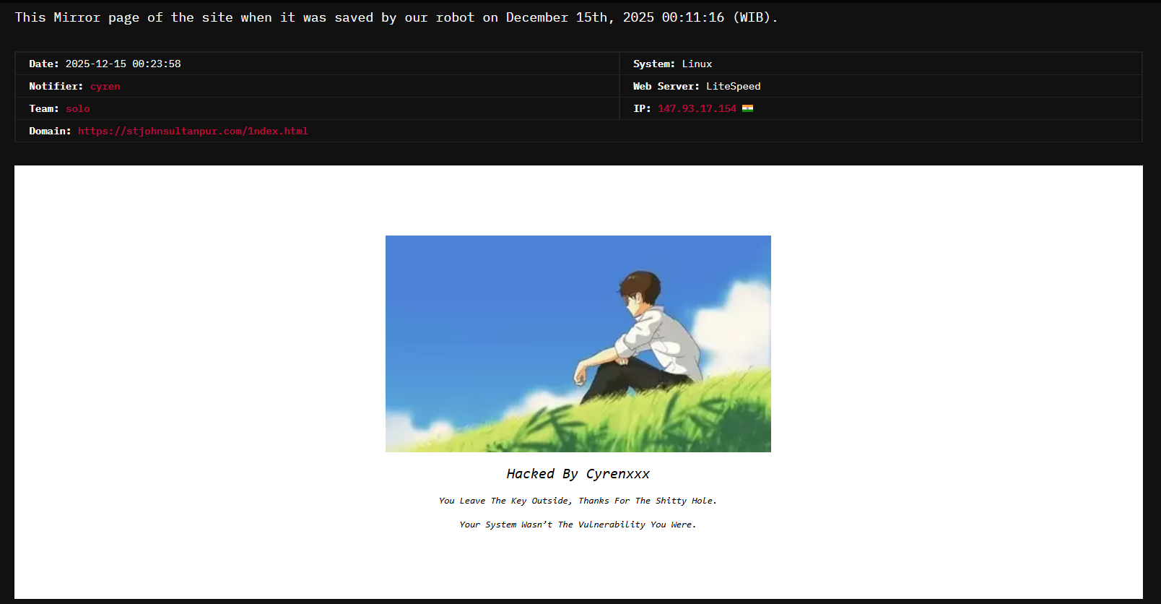The image size is (1161, 604).
Task: Click the Date: label
Action: click(x=44, y=64)
